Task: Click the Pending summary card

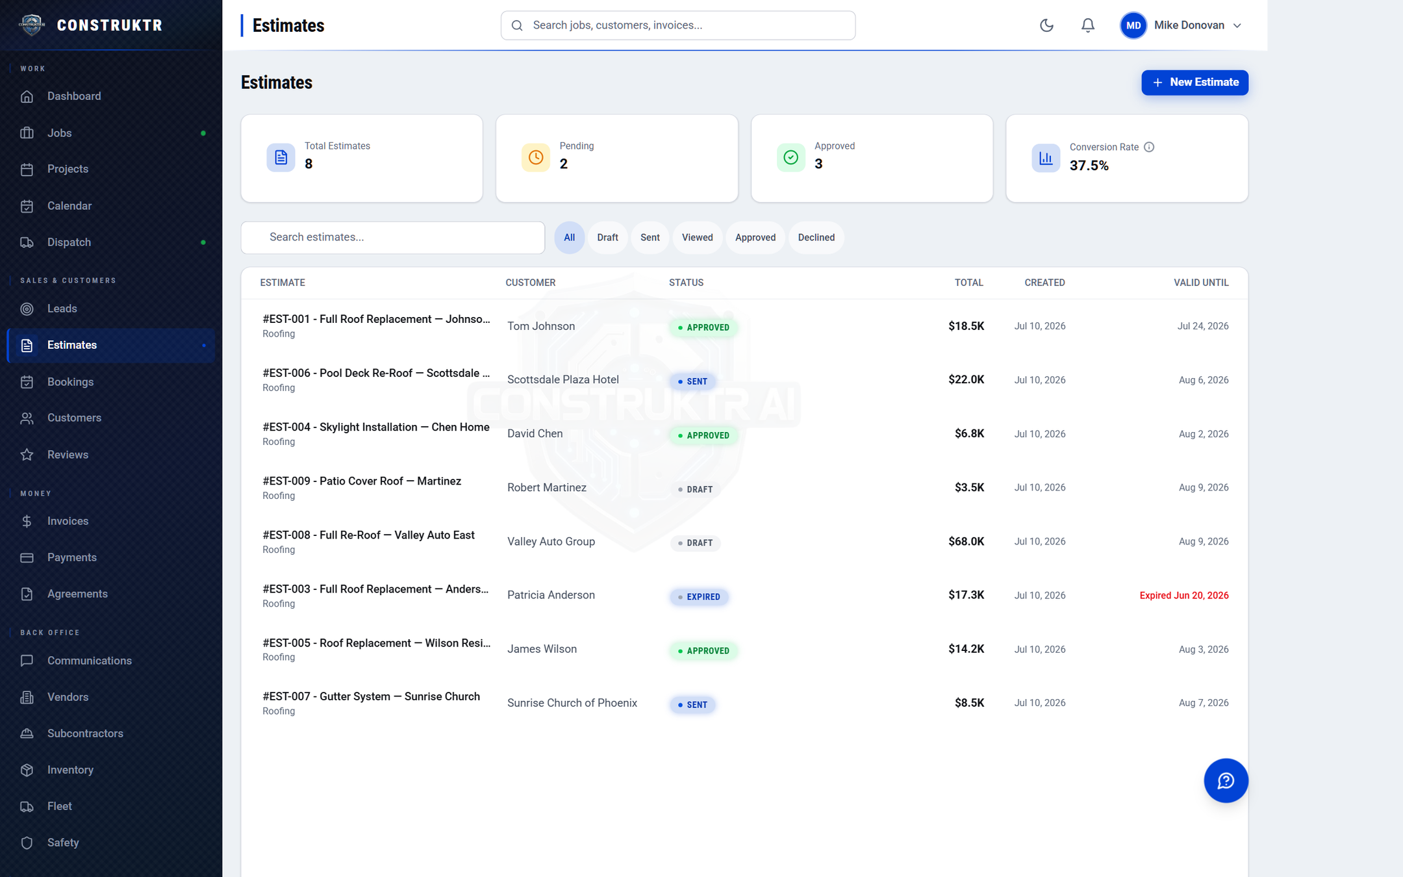Action: tap(616, 159)
